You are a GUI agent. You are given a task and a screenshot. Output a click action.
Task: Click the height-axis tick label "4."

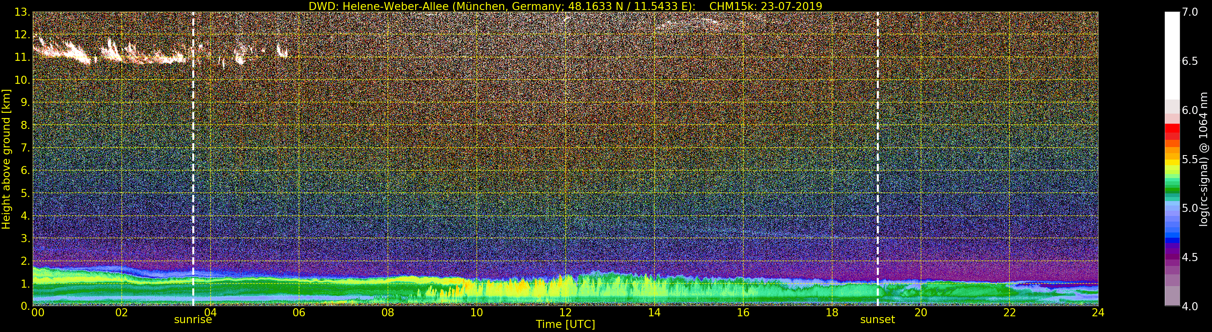click(x=25, y=216)
